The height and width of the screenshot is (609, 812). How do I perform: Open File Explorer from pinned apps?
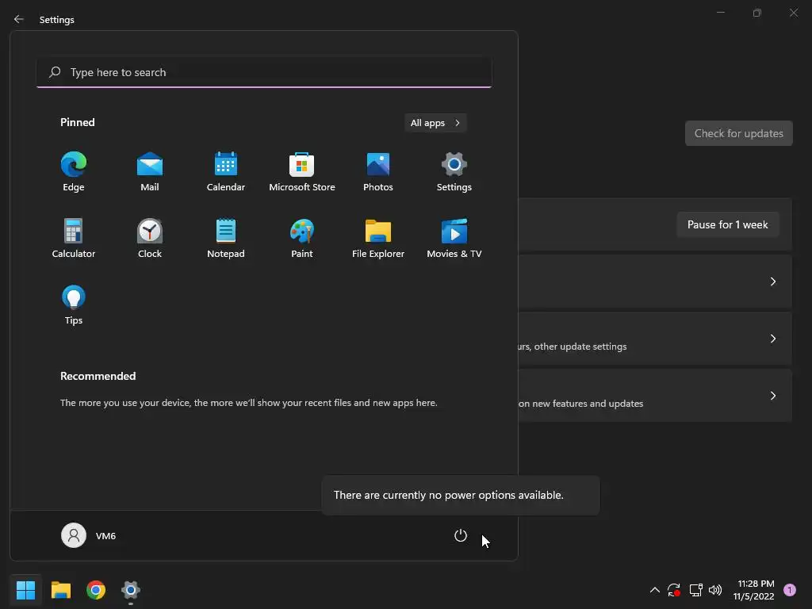(378, 238)
